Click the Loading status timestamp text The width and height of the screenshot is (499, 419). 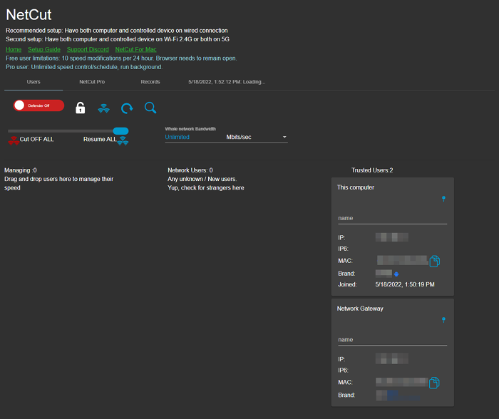point(227,82)
